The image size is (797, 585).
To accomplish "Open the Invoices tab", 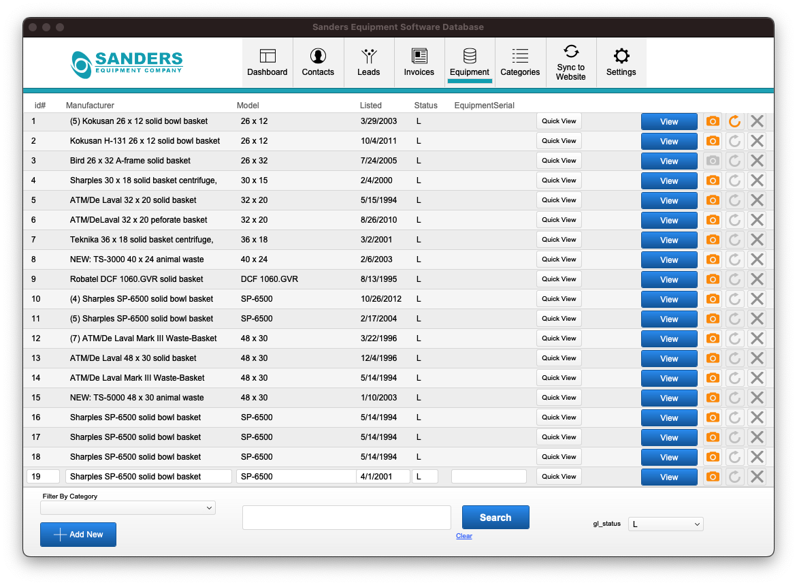I will pos(419,63).
